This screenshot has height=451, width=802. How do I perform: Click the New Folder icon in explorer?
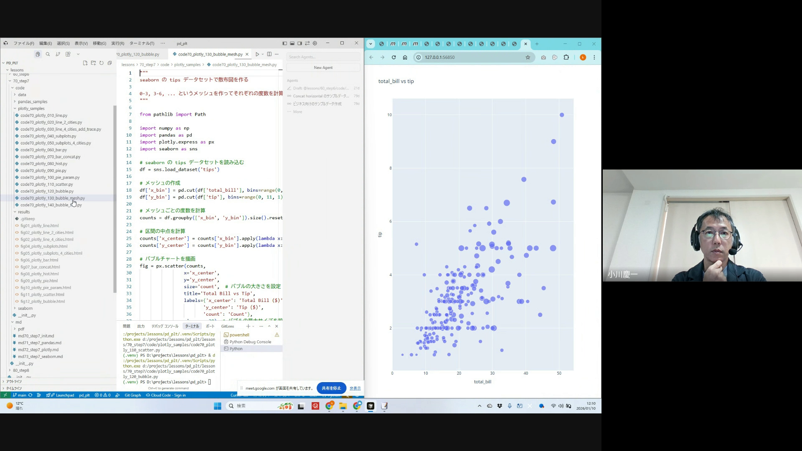tap(93, 63)
